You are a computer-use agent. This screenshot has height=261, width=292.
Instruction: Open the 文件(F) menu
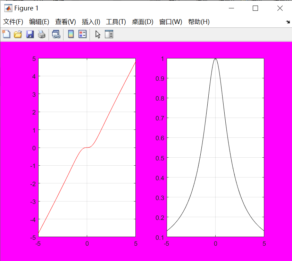point(13,22)
